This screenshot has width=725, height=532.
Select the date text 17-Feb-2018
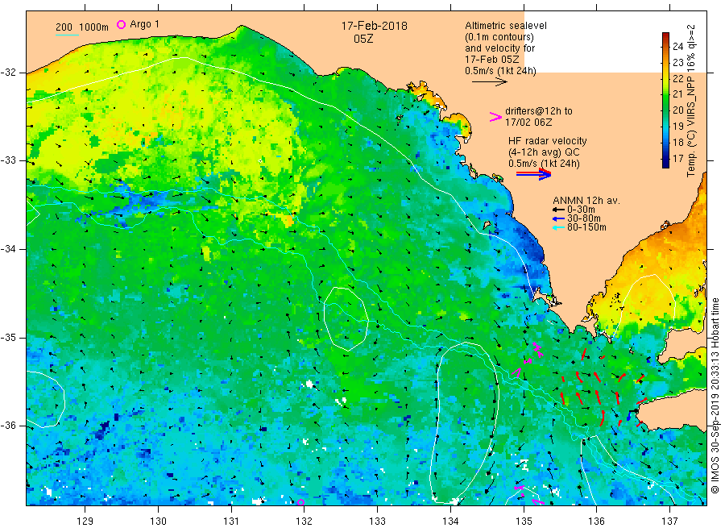(x=375, y=26)
